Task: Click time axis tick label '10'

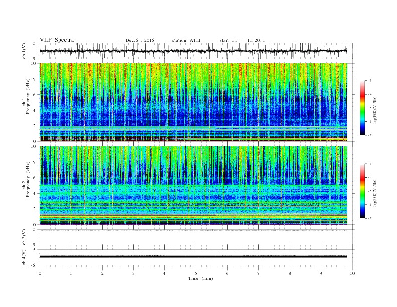Action: click(352, 273)
